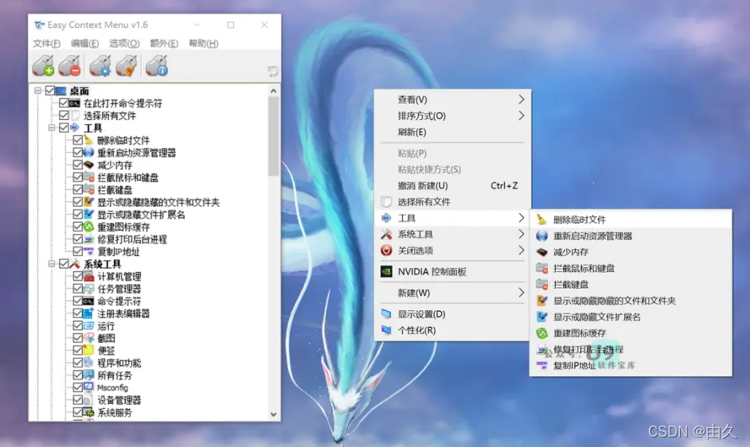
Task: Expand 系统工具 submenu arrow in context menu
Action: point(521,235)
